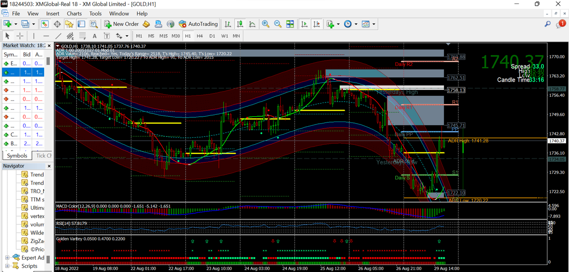Switch to bar chart display
Viewport: 569px width, 272px height.
point(229,24)
